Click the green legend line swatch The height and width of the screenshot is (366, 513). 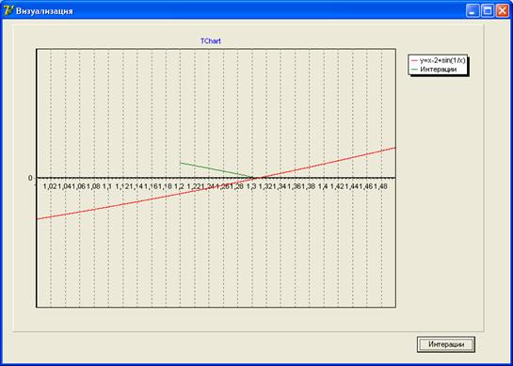pos(414,70)
